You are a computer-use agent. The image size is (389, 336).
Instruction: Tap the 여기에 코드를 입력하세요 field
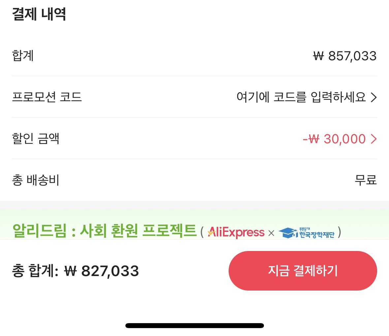(301, 97)
